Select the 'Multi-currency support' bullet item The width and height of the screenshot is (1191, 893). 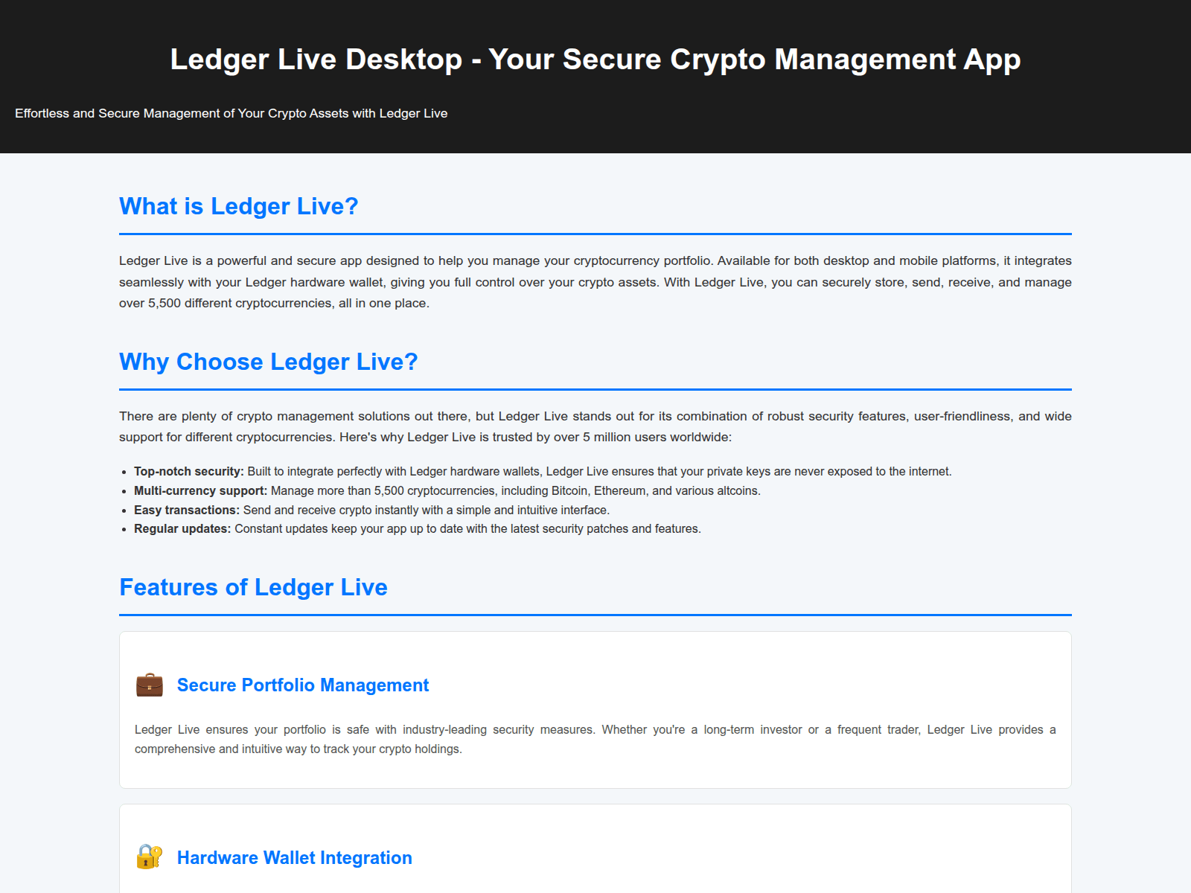[447, 490]
